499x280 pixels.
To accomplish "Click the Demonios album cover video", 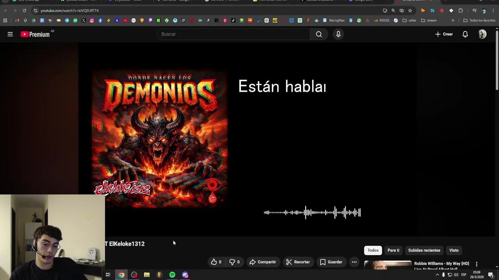I will coord(160,138).
